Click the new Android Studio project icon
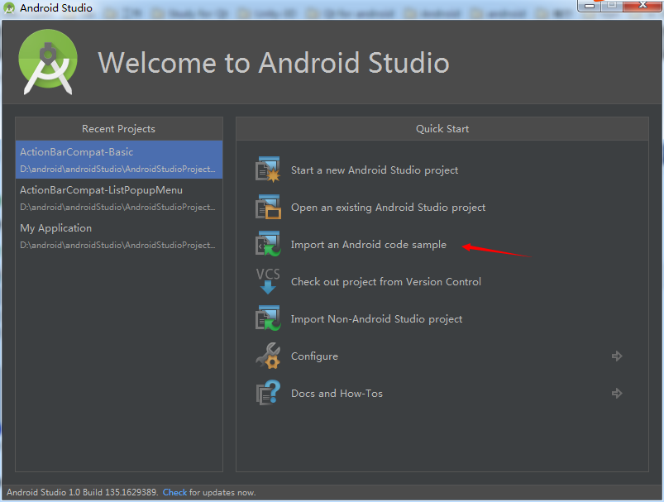The width and height of the screenshot is (664, 502). (268, 170)
